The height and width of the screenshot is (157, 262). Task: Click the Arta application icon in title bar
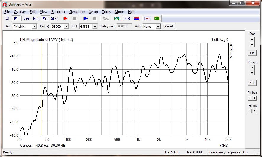[5, 4]
